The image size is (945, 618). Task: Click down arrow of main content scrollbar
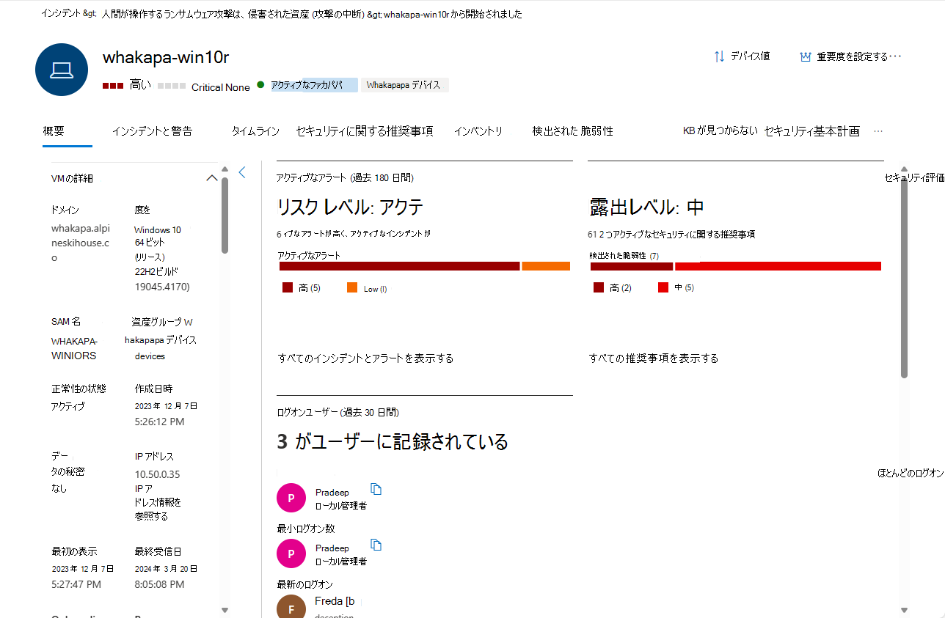point(905,610)
